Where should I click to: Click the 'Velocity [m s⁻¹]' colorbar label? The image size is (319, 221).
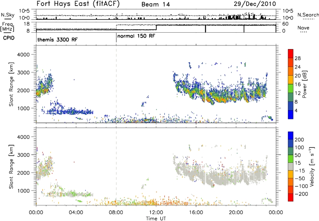point(311,166)
